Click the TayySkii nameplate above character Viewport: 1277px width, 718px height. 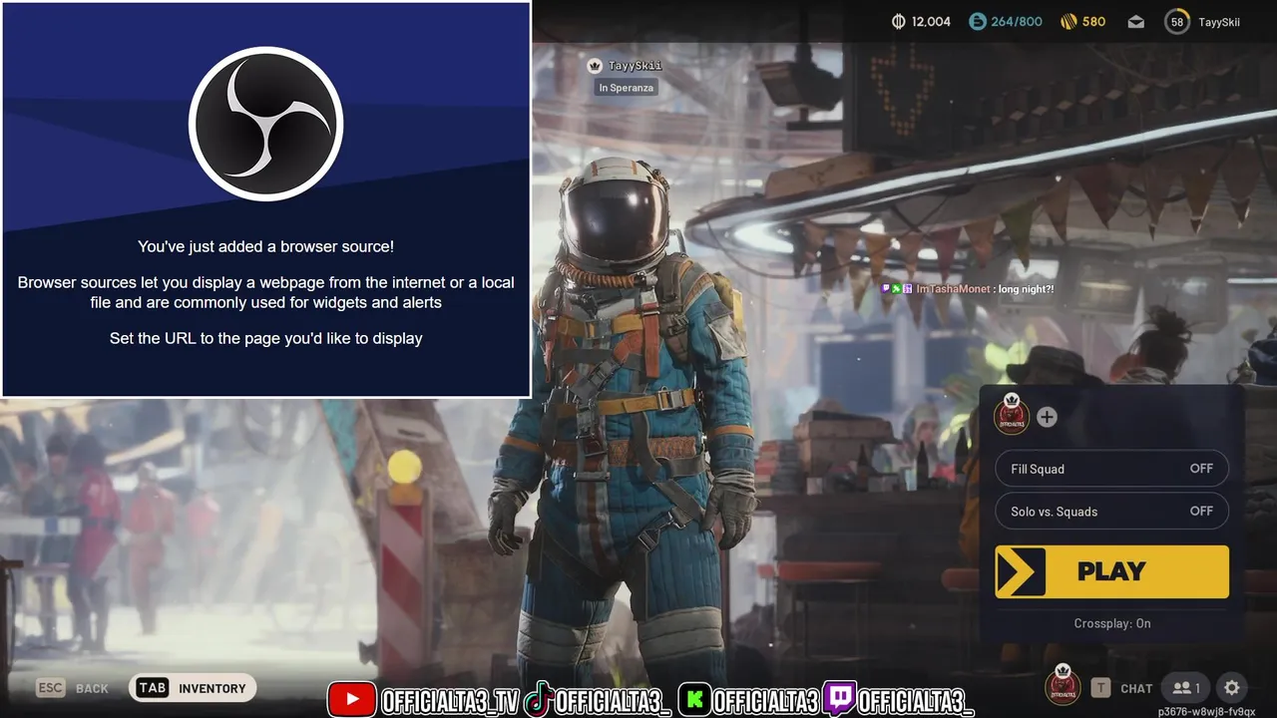[x=626, y=66]
